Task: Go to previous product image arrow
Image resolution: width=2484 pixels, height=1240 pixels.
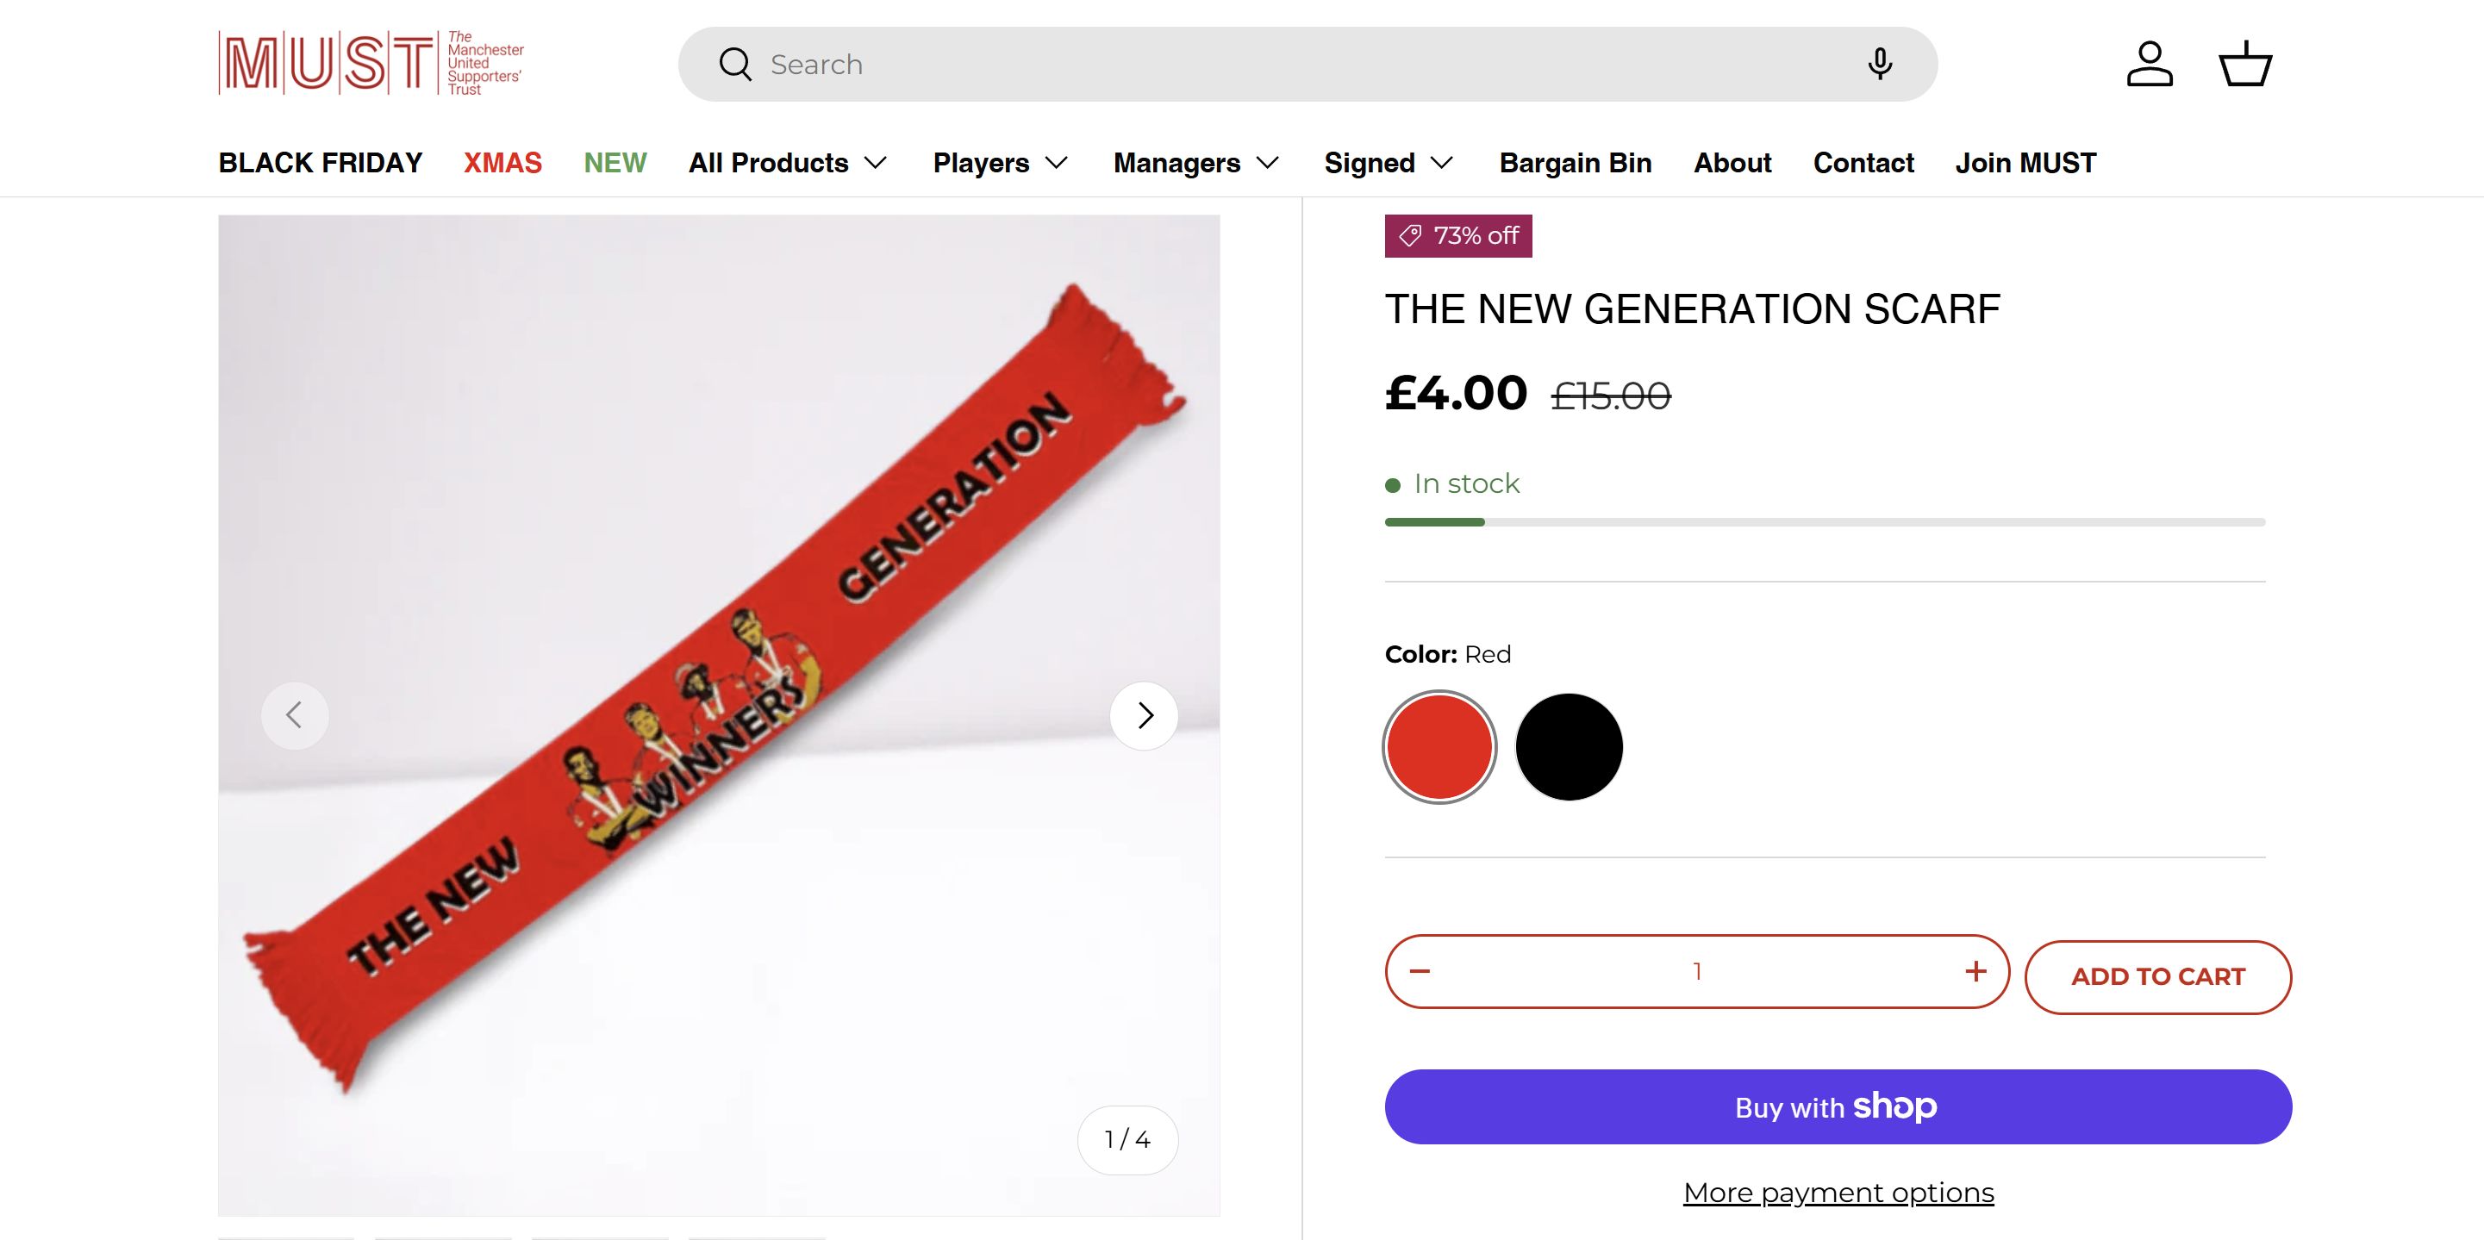Action: (x=295, y=715)
